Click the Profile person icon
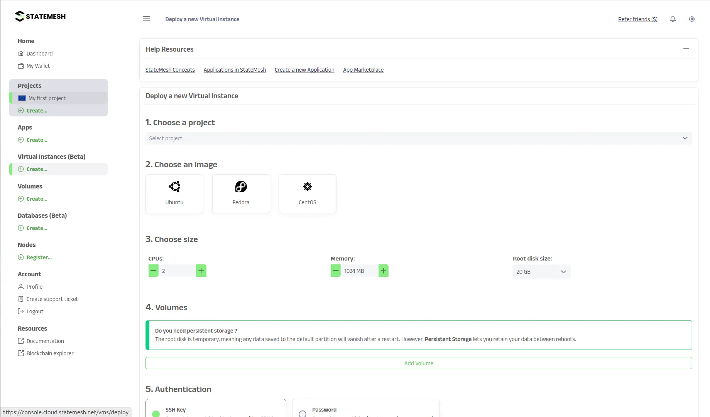Screen dimensions: 710x417 coord(21,287)
